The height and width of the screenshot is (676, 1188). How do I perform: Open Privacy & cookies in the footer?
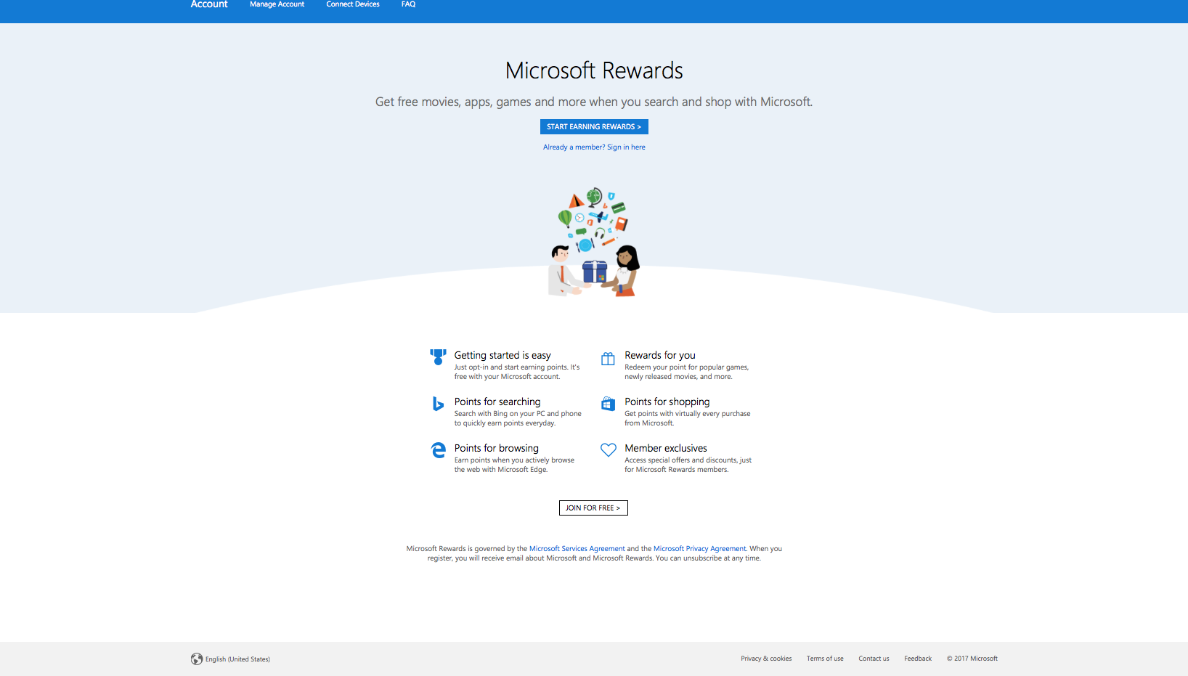coord(766,659)
